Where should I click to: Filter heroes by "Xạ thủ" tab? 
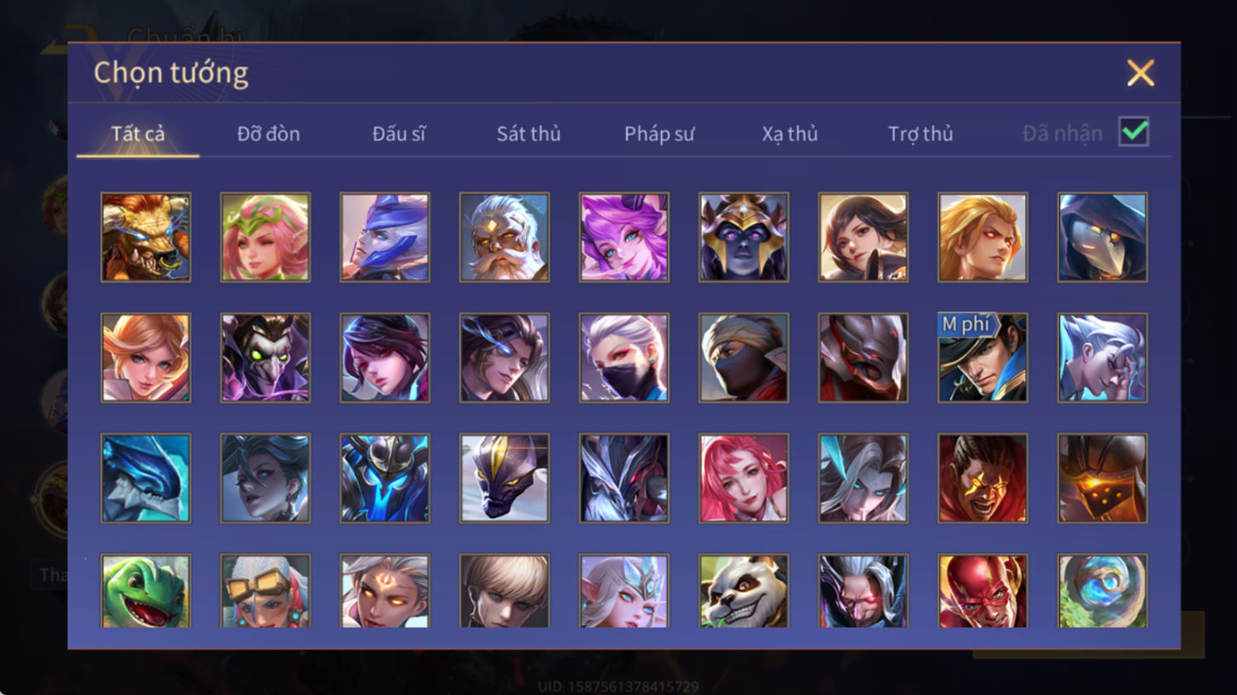(x=790, y=134)
